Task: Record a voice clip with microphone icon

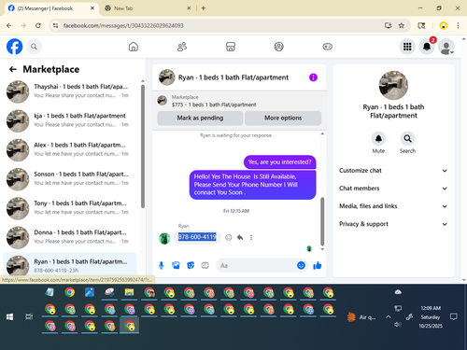Action: [162, 265]
